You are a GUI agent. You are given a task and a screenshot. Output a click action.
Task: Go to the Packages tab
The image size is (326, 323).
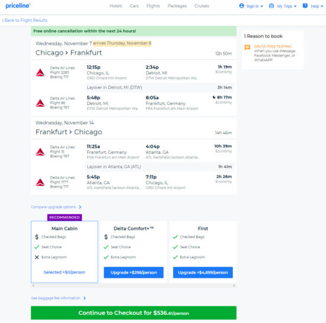click(x=177, y=6)
